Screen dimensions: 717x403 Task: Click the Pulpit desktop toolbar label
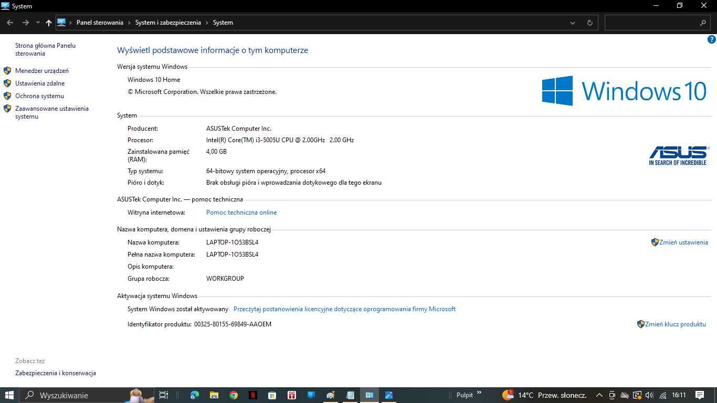coord(465,395)
